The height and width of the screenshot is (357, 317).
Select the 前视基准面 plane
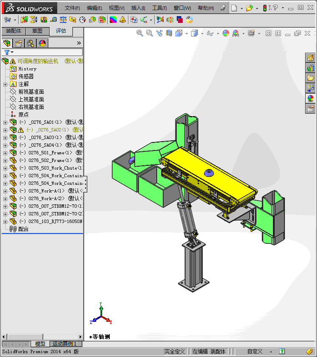31,92
